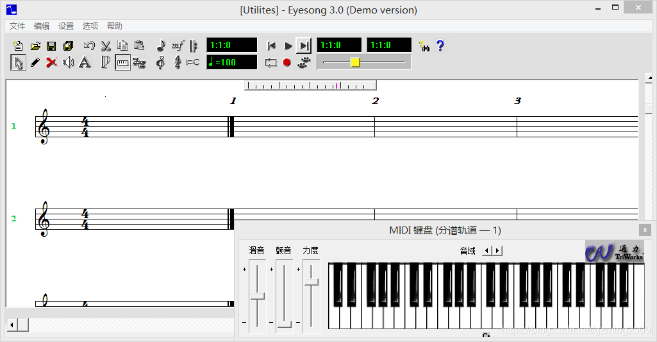The width and height of the screenshot is (657, 342).
Task: Click the repeat barline icon
Action: click(193, 46)
